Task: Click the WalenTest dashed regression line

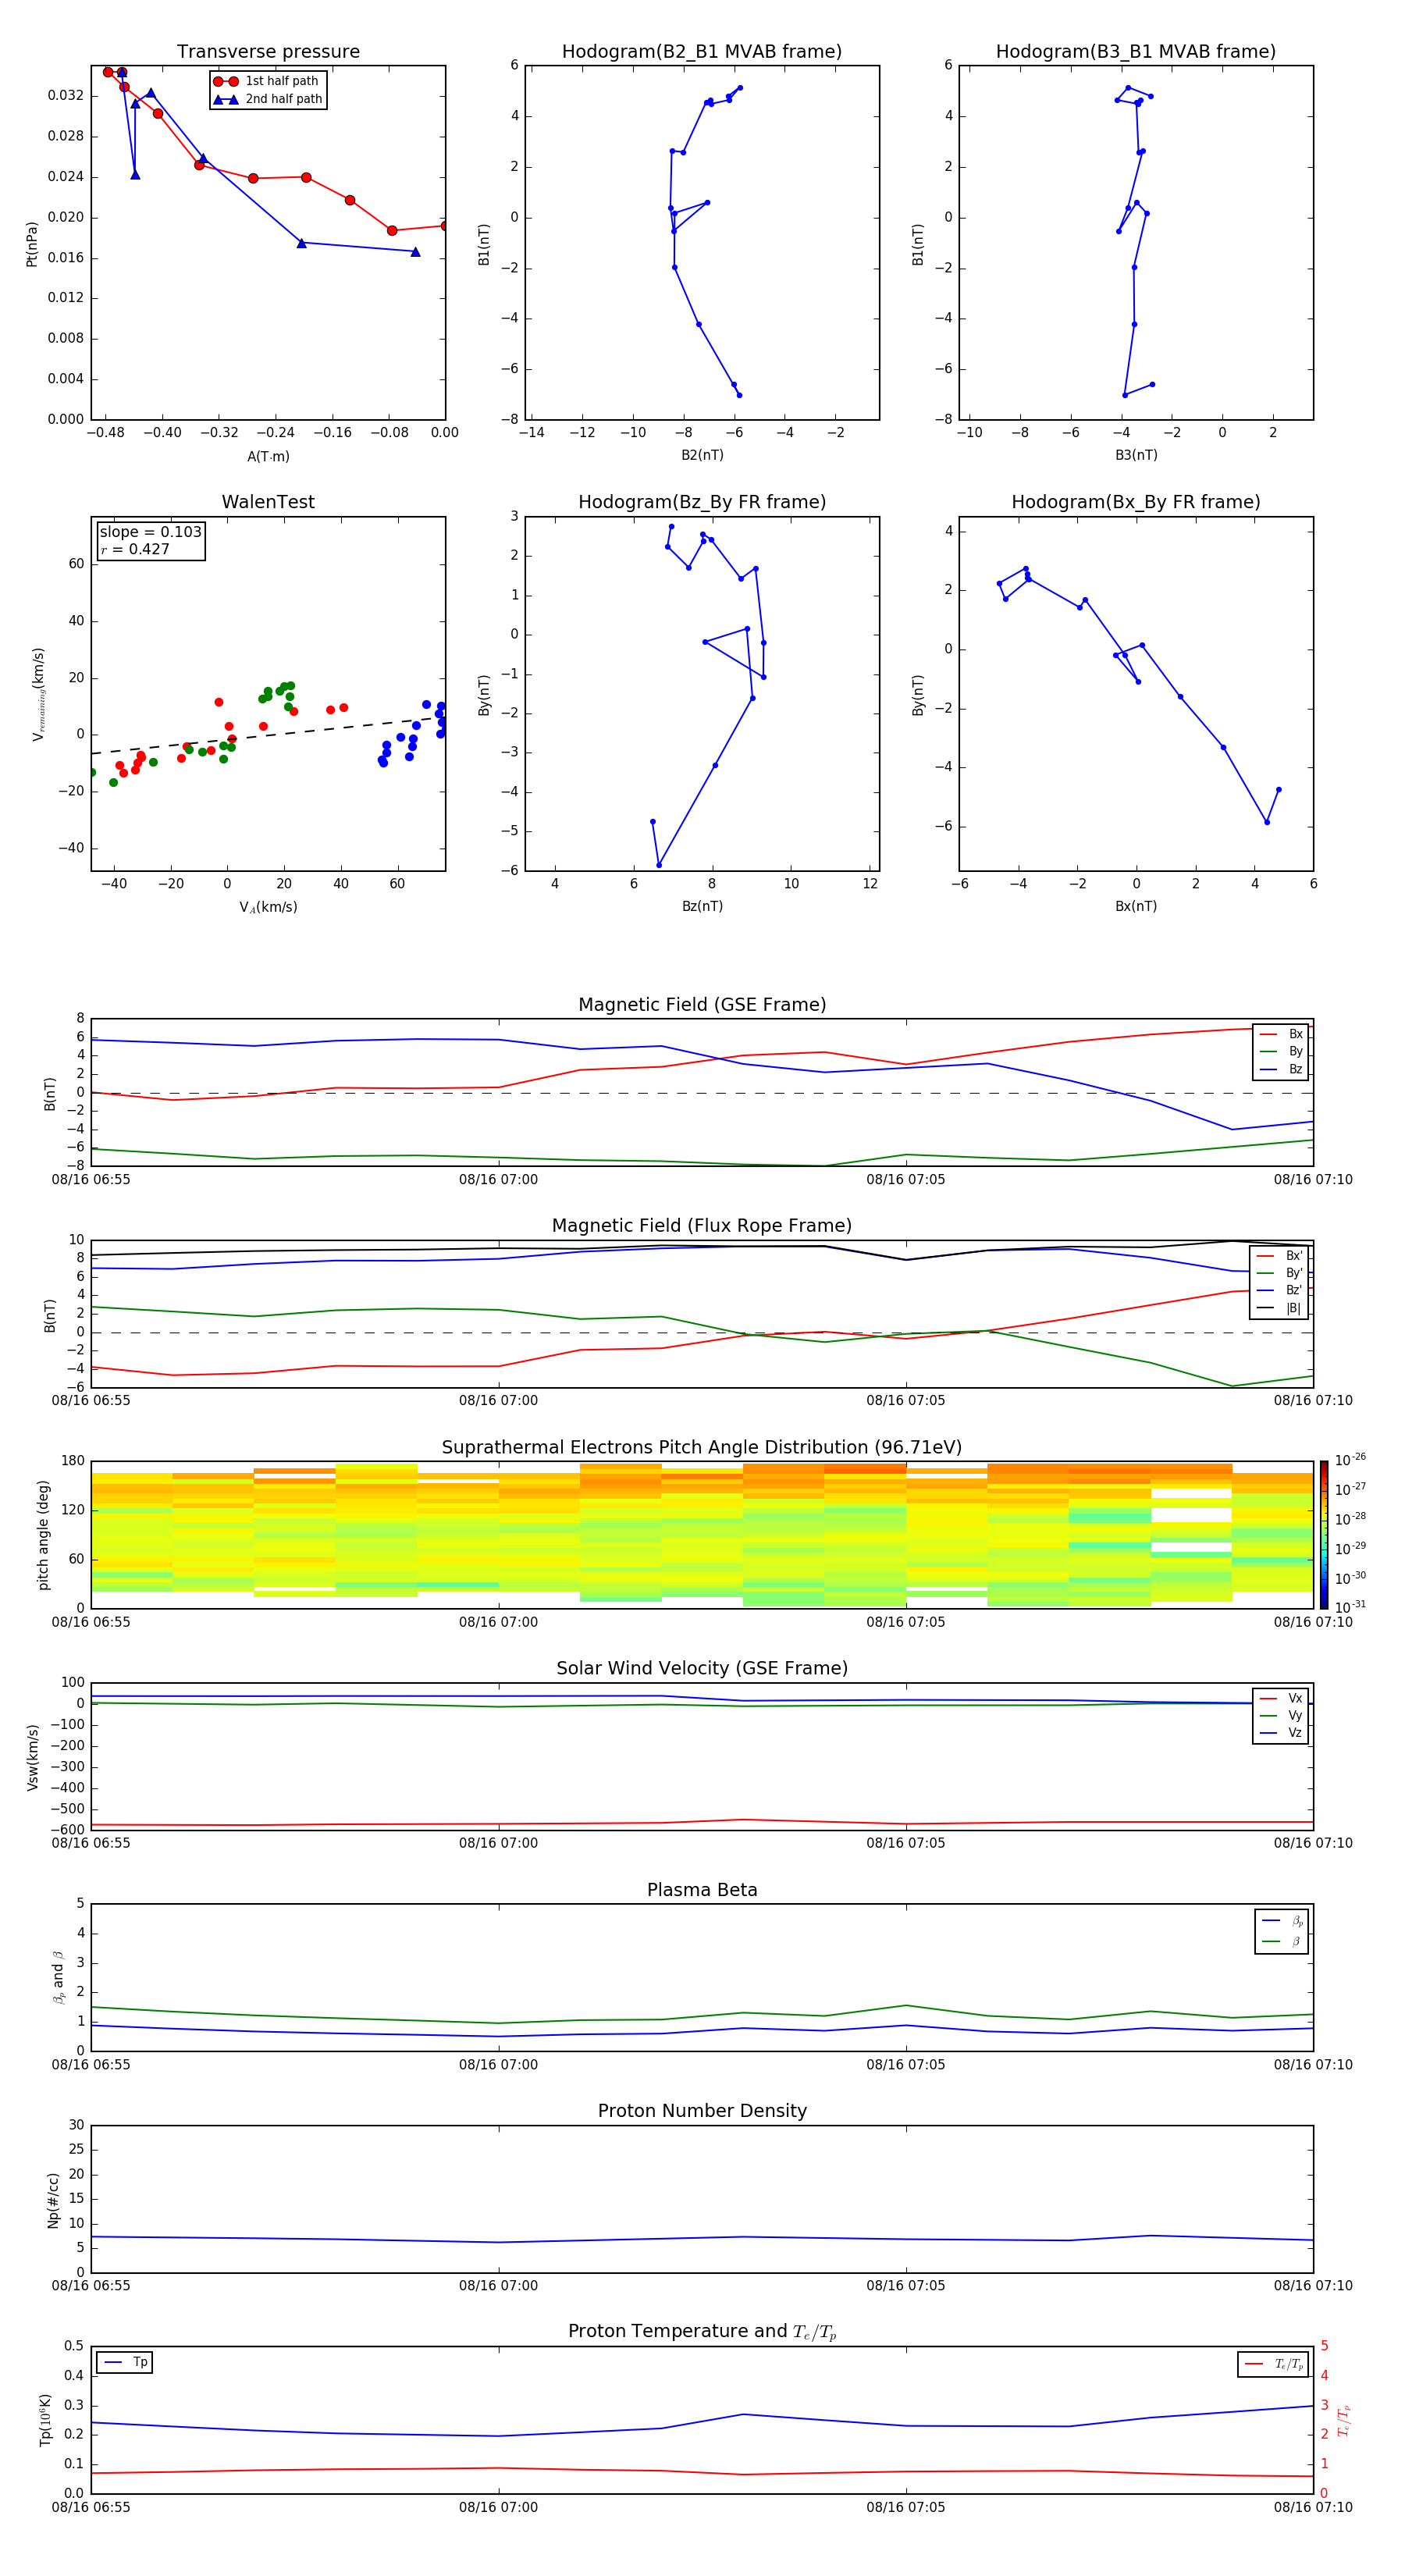Action: pyautogui.click(x=268, y=735)
